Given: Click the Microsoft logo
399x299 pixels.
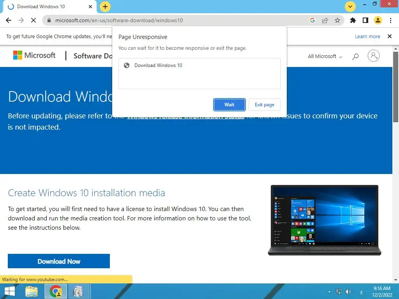Looking at the screenshot, I should coord(34,55).
